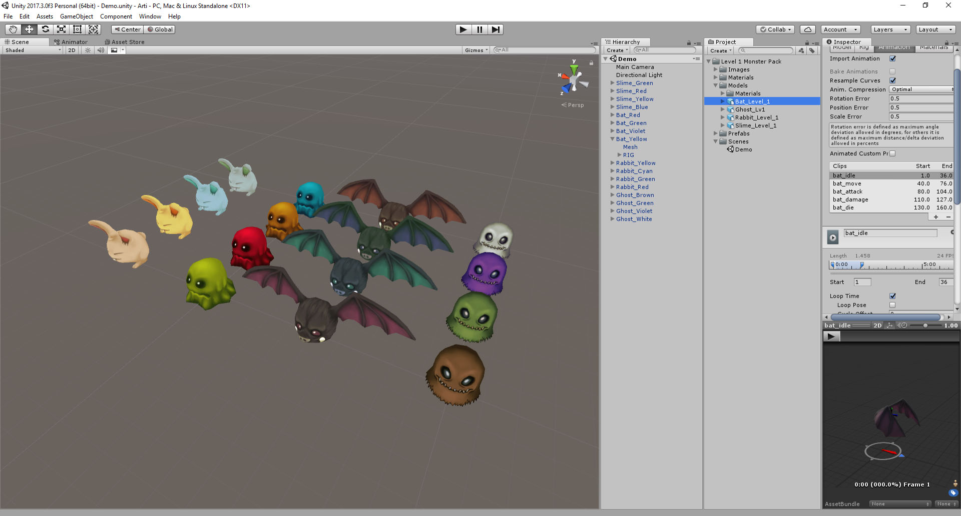
Task: Click the Global pivot orientation button
Action: click(159, 29)
